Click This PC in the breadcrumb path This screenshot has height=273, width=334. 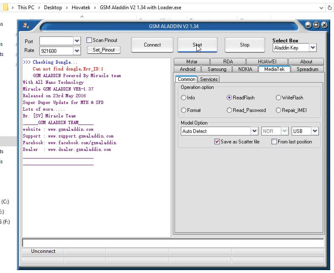point(26,8)
